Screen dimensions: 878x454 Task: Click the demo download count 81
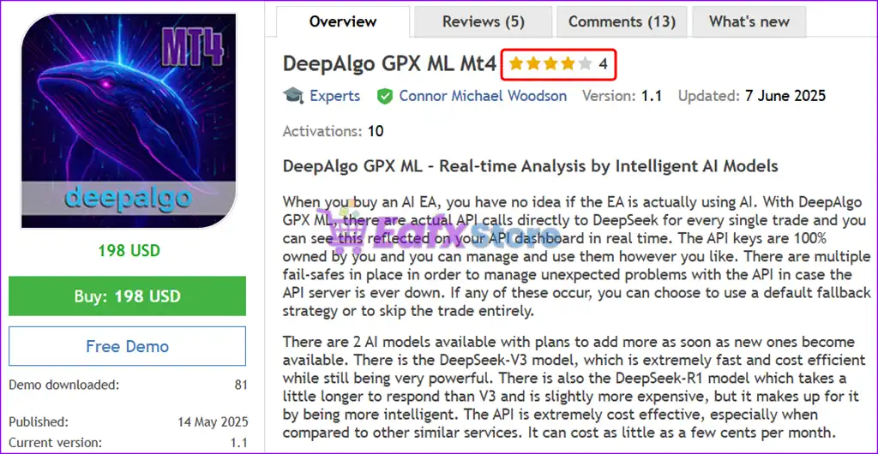tap(241, 385)
